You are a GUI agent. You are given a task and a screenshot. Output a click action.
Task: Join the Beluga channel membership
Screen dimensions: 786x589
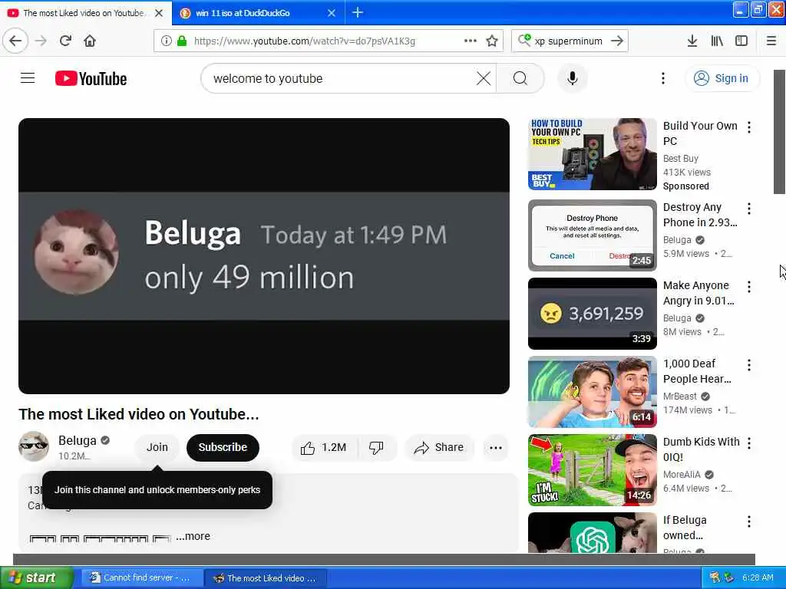pyautogui.click(x=157, y=447)
